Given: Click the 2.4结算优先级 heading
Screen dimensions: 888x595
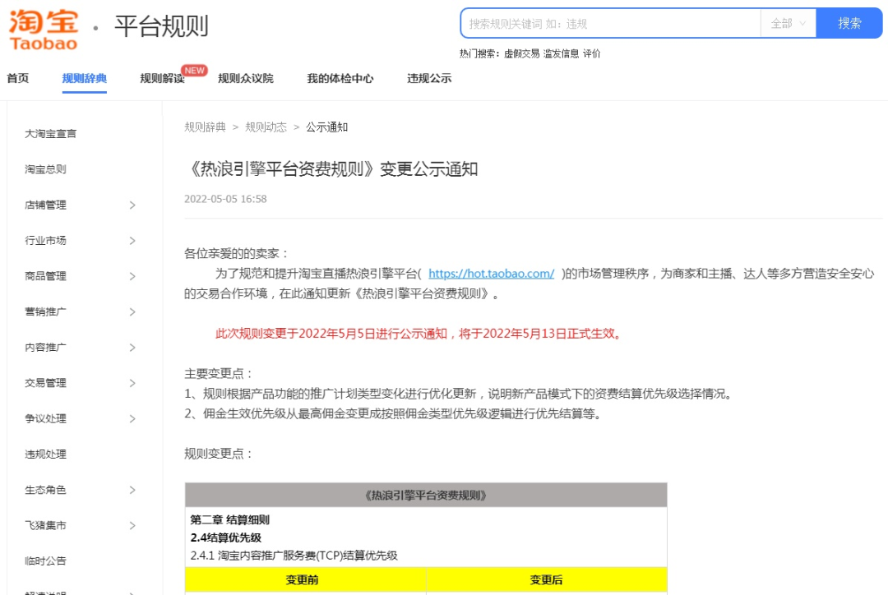Looking at the screenshot, I should tap(226, 537).
